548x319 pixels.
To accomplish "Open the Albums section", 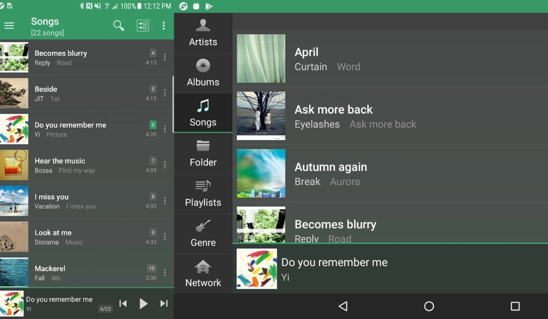I will point(203,73).
